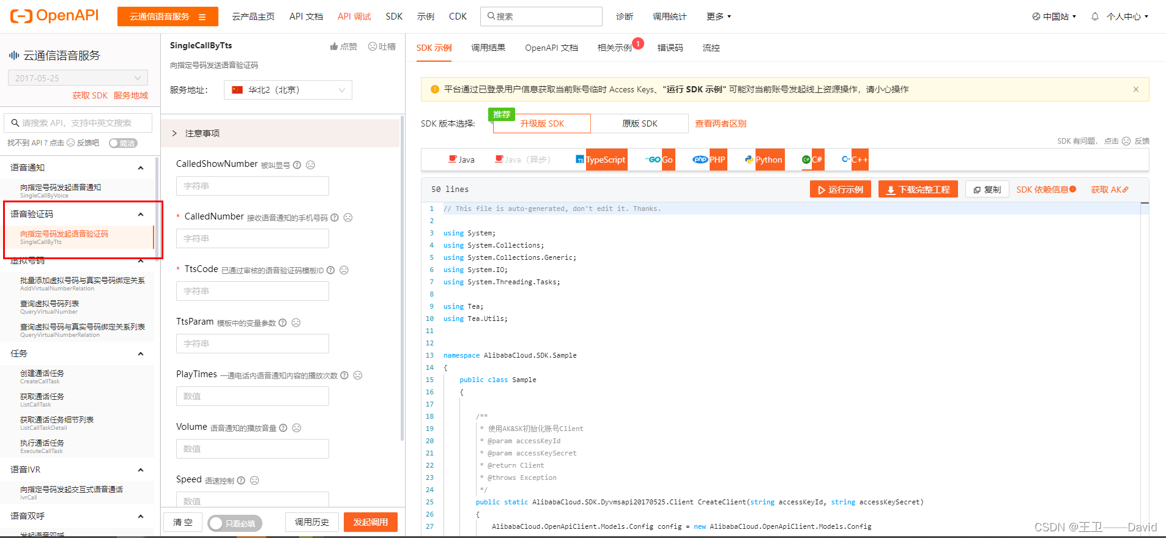Viewport: 1166px width, 538px height.
Task: Click help icon next to Speed
Action: (241, 481)
